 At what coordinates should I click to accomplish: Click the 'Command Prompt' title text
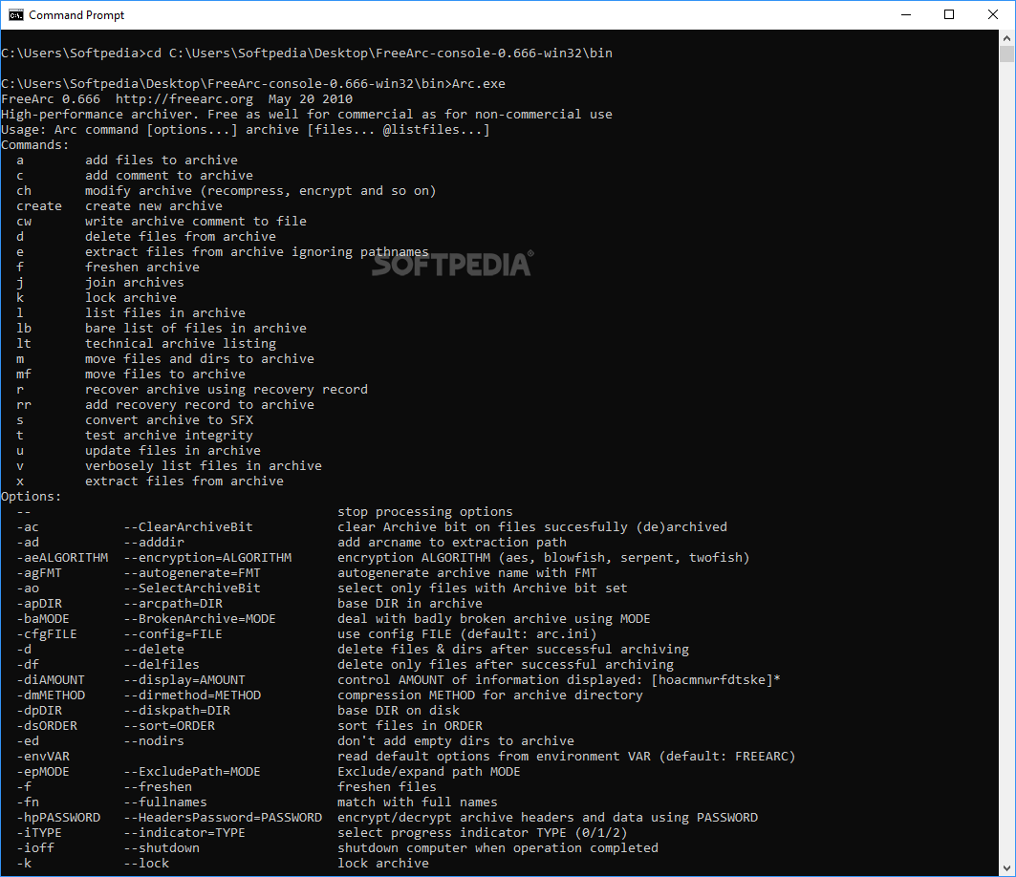[x=76, y=15]
